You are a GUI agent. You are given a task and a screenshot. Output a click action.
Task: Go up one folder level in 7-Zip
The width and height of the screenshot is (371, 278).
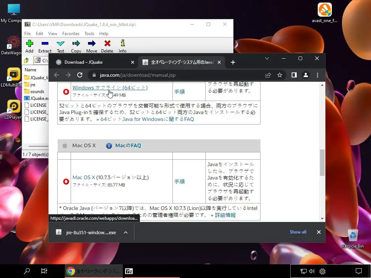coord(27,60)
